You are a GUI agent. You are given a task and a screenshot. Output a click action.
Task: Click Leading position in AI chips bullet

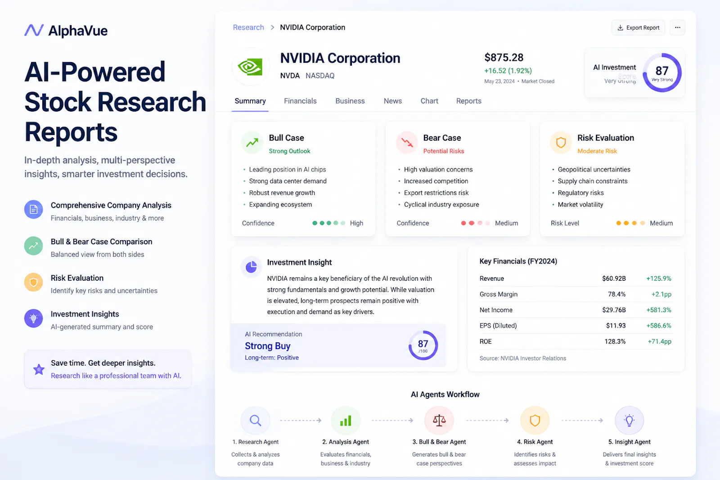(287, 170)
